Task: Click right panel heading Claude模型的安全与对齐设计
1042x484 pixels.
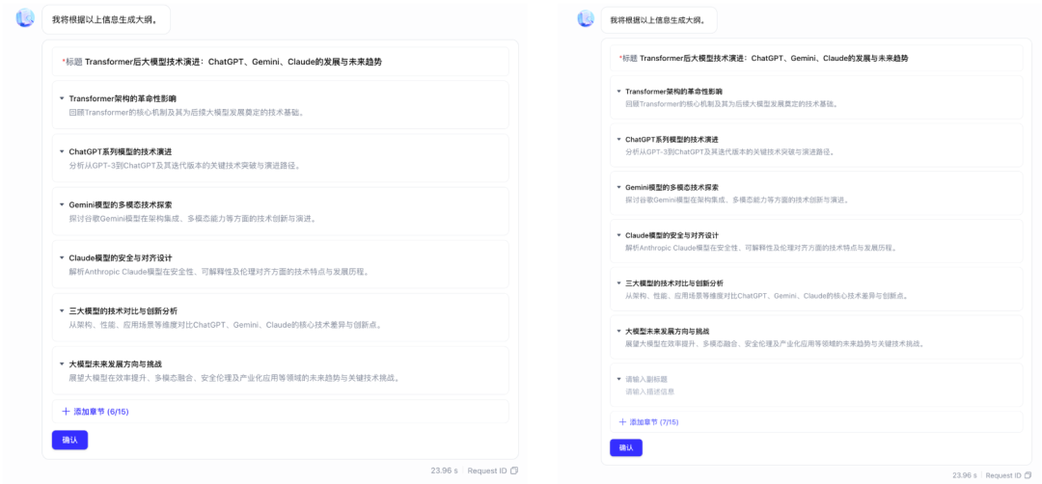Action: [x=672, y=235]
